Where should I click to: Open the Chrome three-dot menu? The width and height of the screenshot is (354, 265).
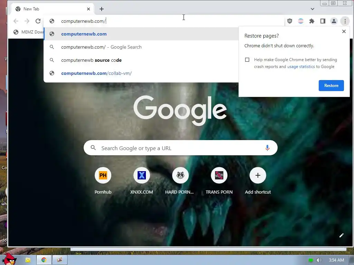point(345,21)
